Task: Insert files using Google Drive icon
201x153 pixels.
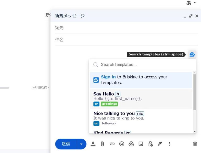Action: 131,144
